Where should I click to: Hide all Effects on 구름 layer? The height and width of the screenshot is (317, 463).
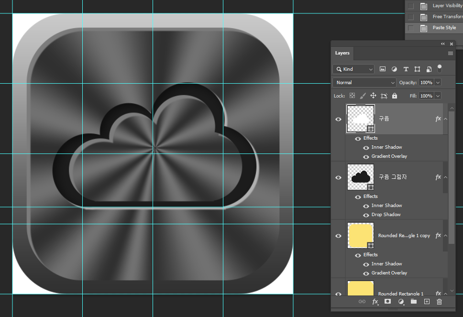pos(358,139)
